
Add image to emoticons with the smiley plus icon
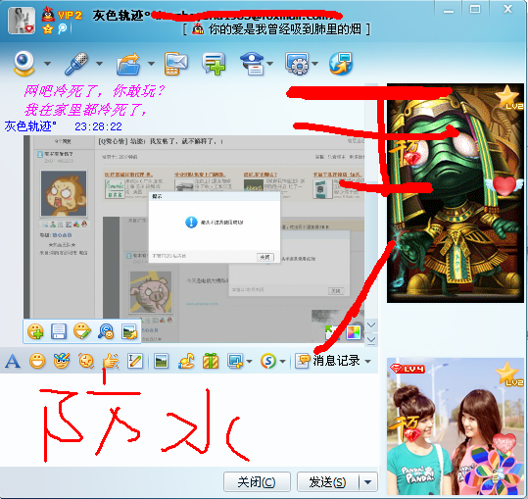(35, 331)
